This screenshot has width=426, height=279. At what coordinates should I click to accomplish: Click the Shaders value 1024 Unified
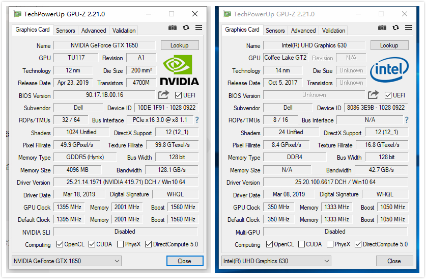point(81,132)
